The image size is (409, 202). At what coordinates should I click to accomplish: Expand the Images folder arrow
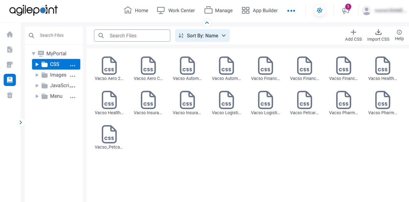[x=37, y=75]
